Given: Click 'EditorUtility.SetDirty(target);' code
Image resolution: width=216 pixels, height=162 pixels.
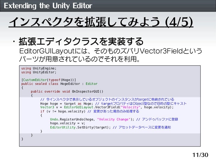Looking at the screenshot, I should pos(80,127).
